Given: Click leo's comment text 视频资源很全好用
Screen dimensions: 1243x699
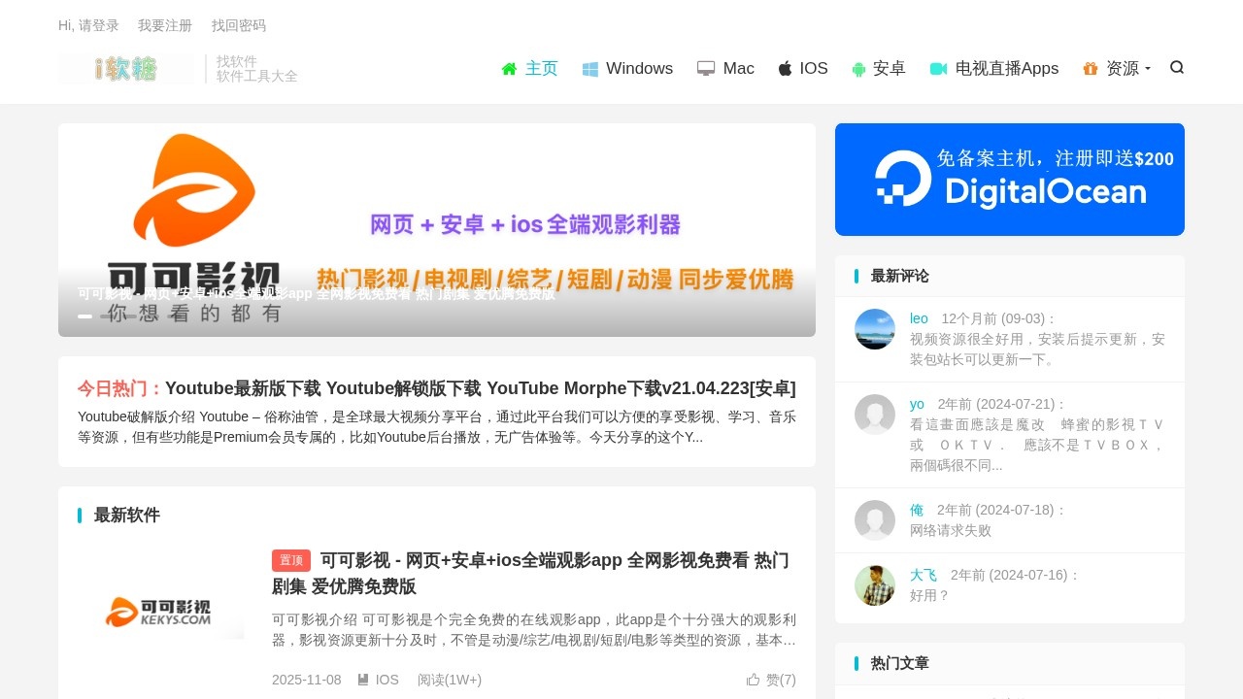Looking at the screenshot, I should point(1037,349).
